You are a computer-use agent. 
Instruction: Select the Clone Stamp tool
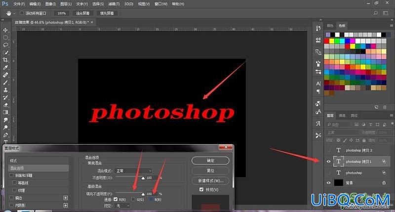[5, 90]
